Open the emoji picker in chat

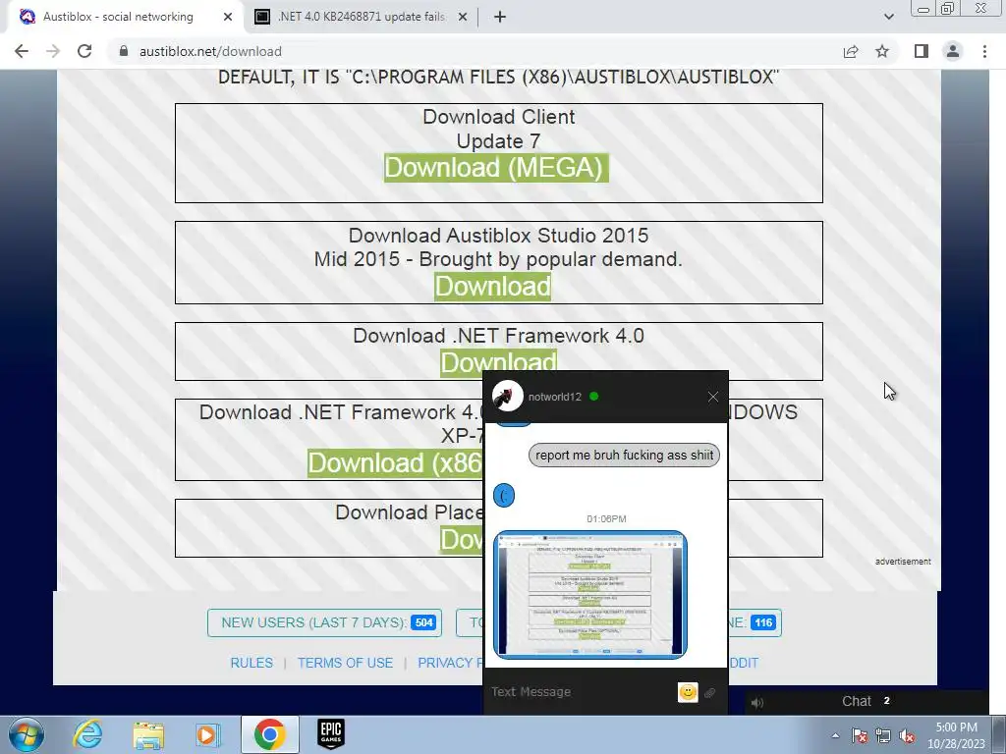[688, 692]
